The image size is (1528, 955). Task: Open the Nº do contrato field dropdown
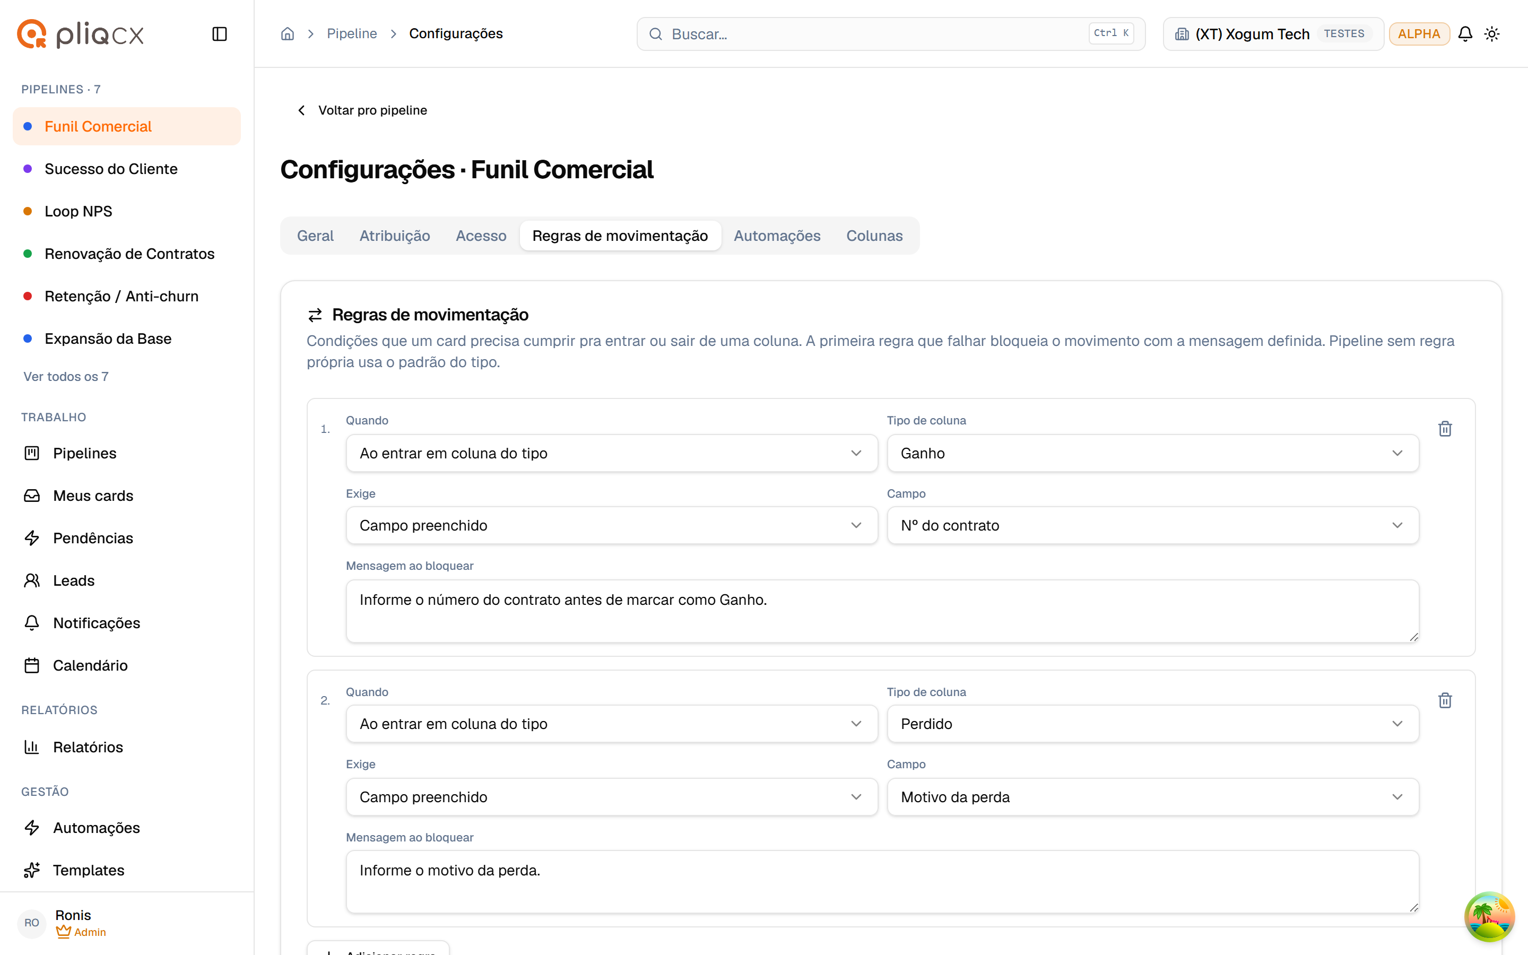[1152, 525]
